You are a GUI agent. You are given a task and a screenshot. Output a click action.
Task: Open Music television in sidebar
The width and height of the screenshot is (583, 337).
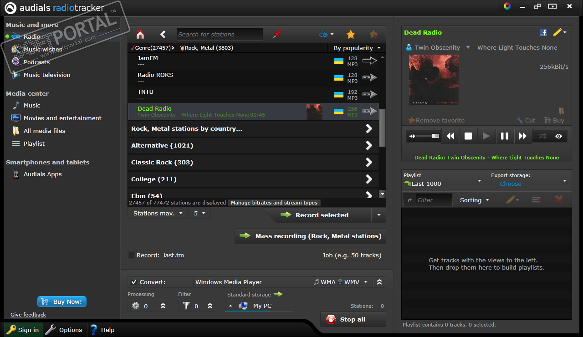click(47, 75)
